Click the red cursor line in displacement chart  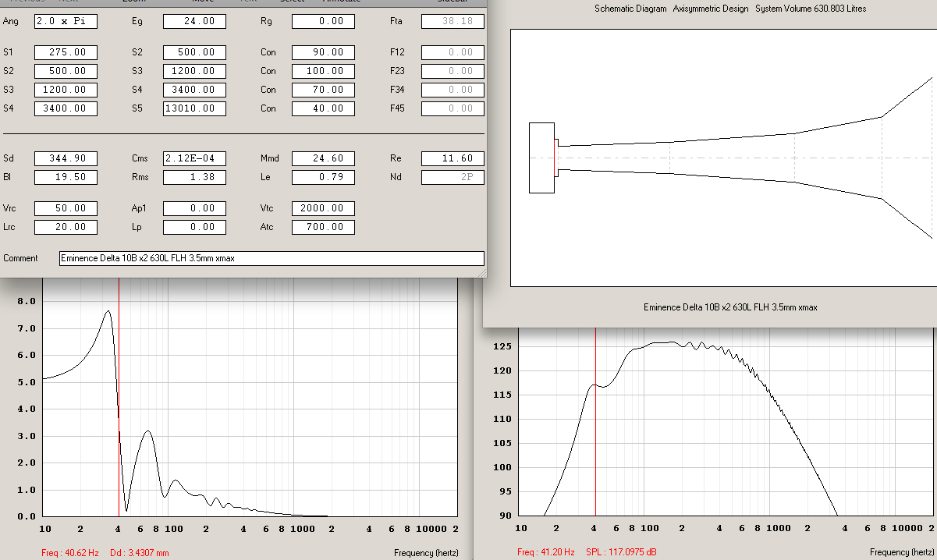(119, 397)
